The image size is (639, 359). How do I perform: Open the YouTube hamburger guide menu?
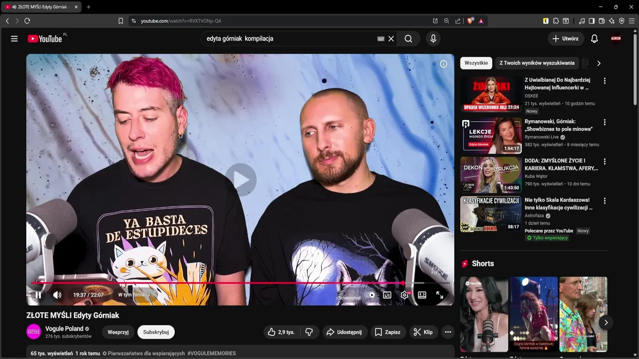14,38
